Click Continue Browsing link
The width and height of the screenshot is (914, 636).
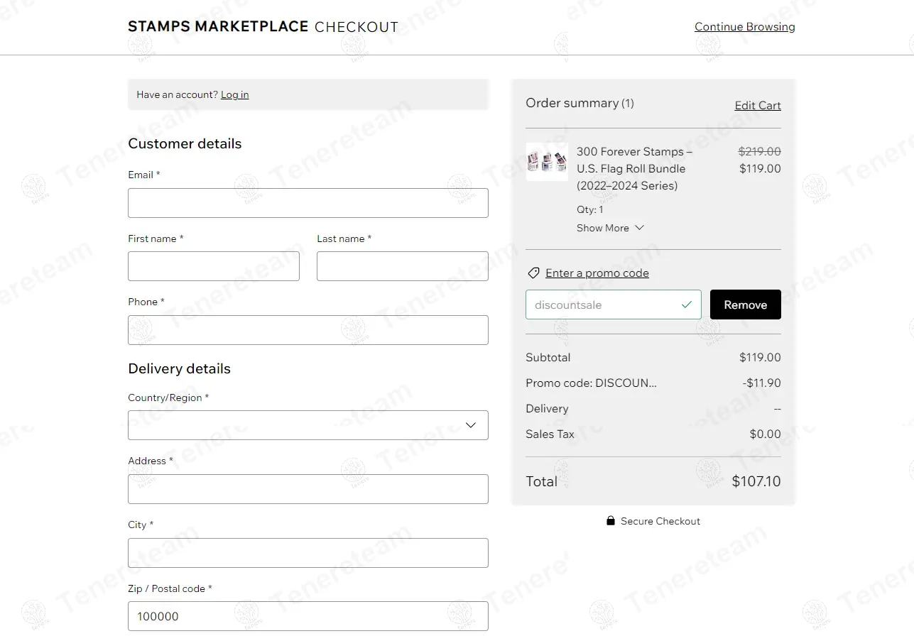tap(744, 27)
